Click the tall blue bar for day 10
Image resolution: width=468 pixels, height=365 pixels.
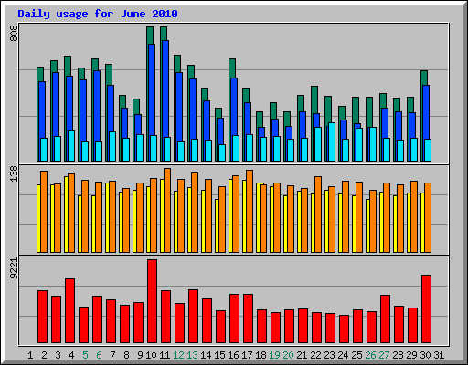pos(152,102)
